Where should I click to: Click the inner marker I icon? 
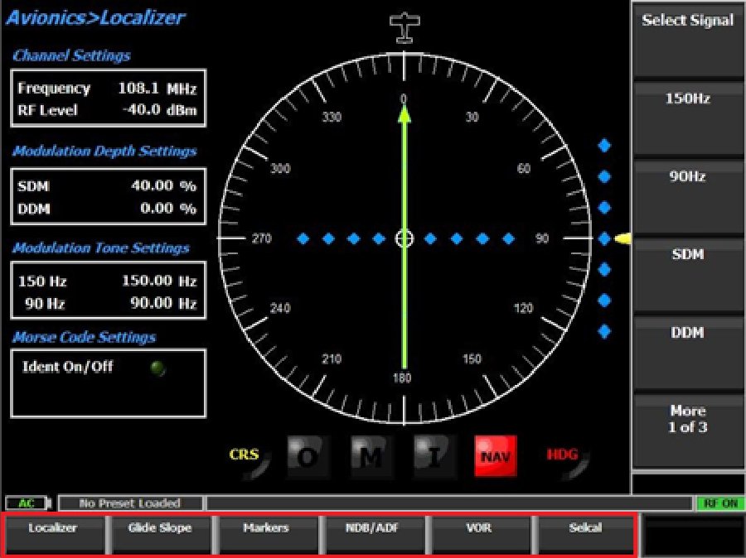tap(434, 456)
